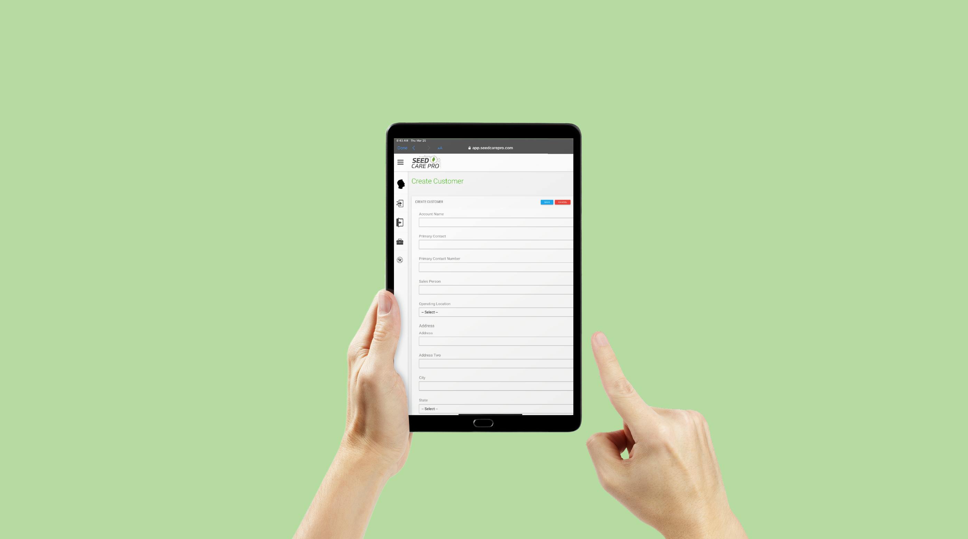Click the Save button
Viewport: 968px width, 539px height.
pos(546,202)
